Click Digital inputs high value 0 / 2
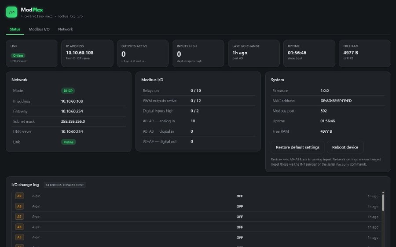This screenshot has height=247, width=396. tap(194, 111)
